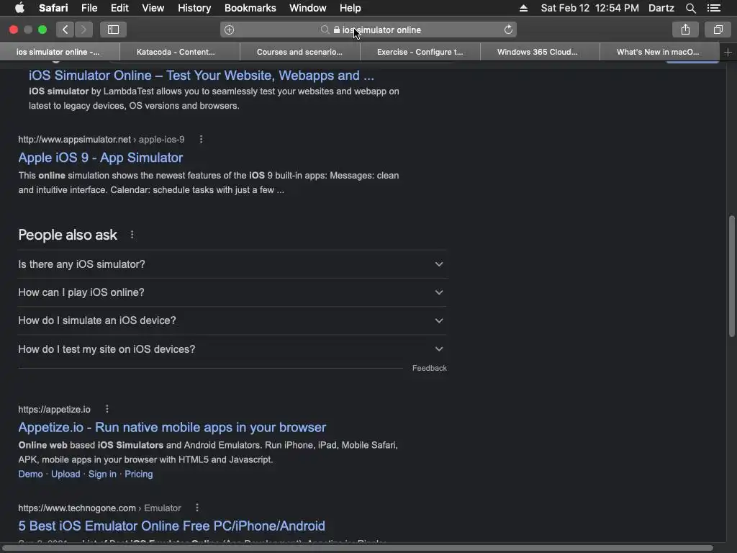Open iOS Simulator Online LambdaTest result
Viewport: 737px width, 553px height.
coord(202,75)
